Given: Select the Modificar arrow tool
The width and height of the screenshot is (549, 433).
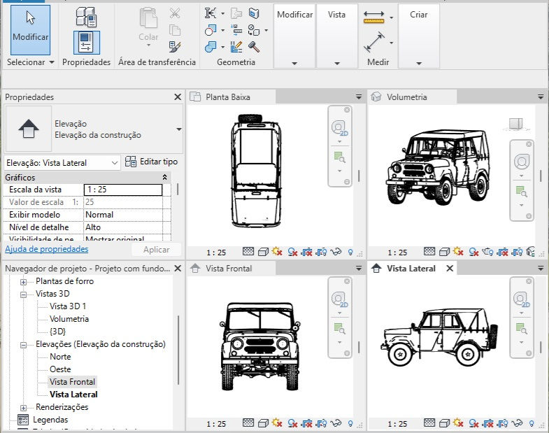Looking at the screenshot, I should click(x=31, y=29).
